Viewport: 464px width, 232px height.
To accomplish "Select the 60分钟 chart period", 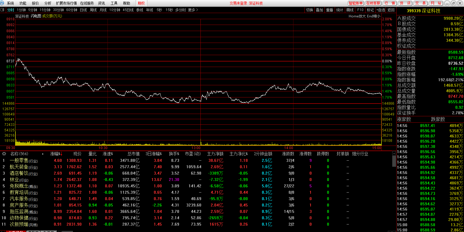I will point(72,10).
